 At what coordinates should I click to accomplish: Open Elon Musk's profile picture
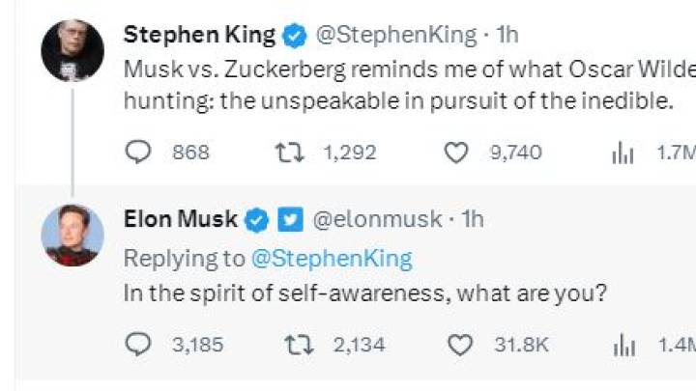[x=72, y=235]
